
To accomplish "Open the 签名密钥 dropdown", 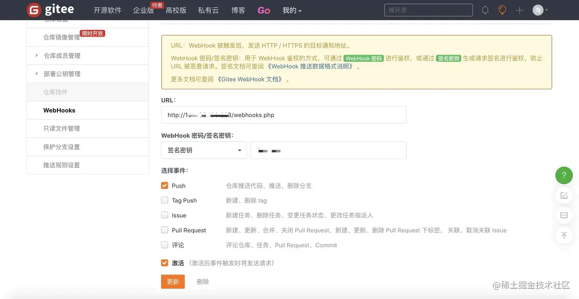I will (x=204, y=150).
